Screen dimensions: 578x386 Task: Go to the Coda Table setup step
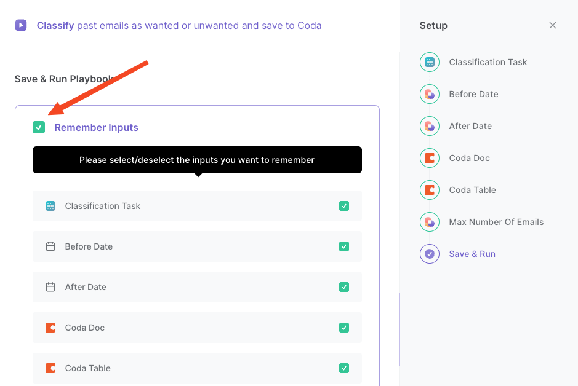(x=472, y=190)
